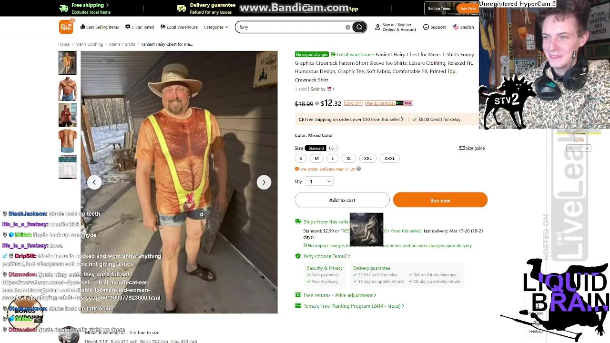The image size is (610, 343).
Task: Show next product image with right arrow
Action: click(264, 182)
